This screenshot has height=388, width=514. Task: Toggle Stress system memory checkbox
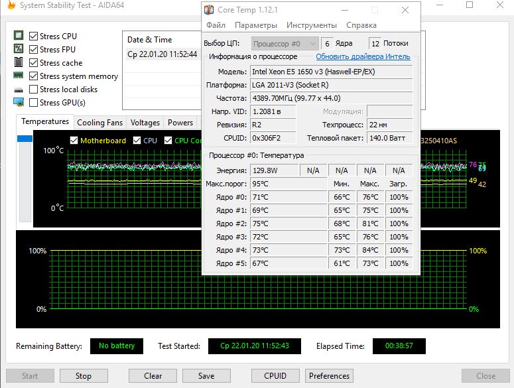33,76
